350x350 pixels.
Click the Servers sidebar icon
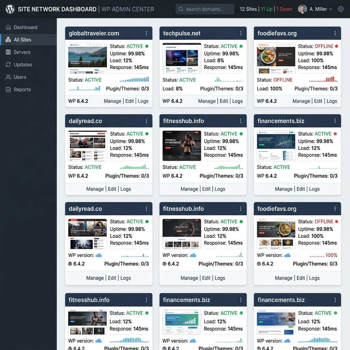tap(8, 52)
